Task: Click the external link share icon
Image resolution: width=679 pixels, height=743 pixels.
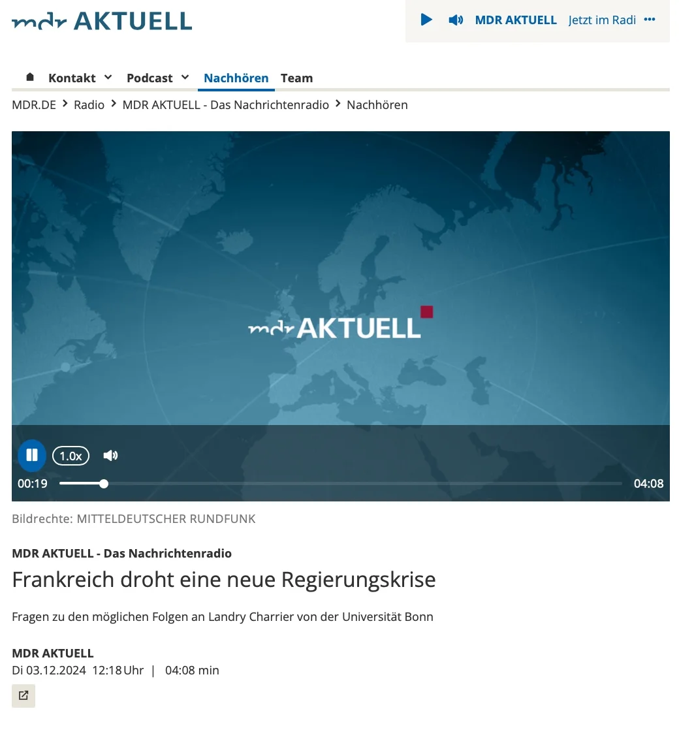Action: (x=24, y=695)
